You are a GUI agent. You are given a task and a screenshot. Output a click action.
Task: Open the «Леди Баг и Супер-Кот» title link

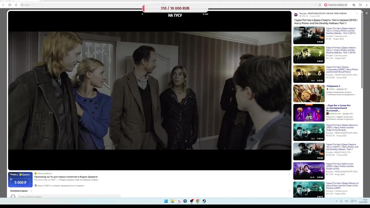pyautogui.click(x=338, y=108)
